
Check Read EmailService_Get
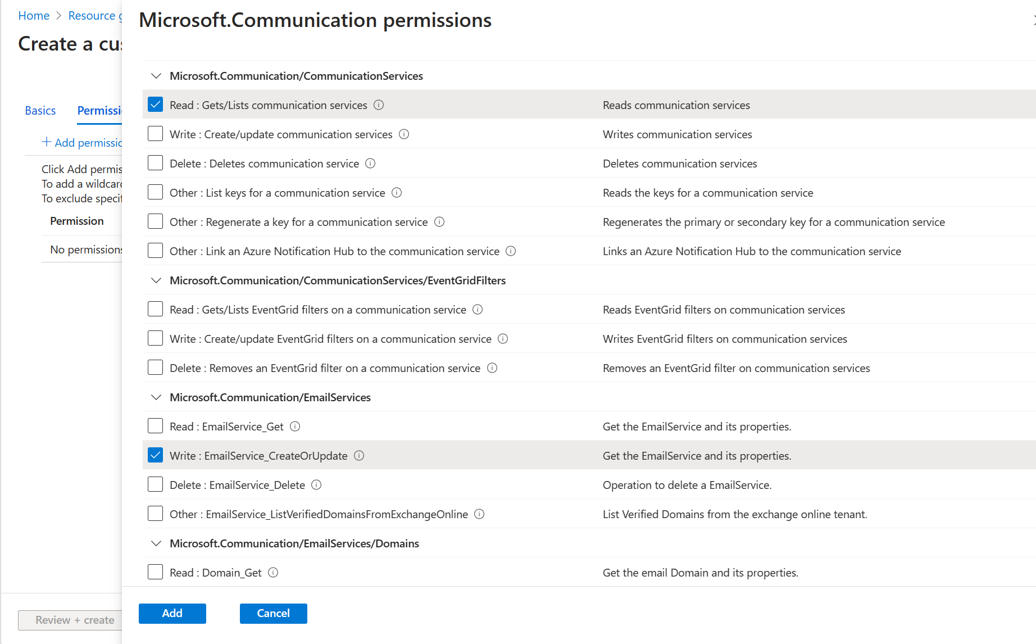click(x=155, y=426)
